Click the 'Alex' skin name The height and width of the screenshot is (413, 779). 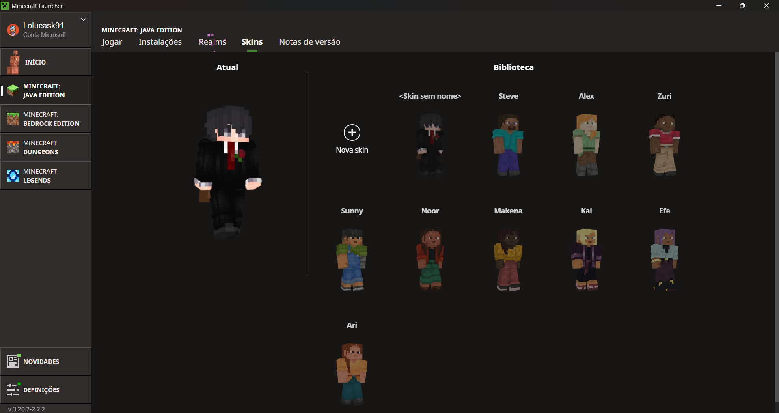tap(587, 96)
